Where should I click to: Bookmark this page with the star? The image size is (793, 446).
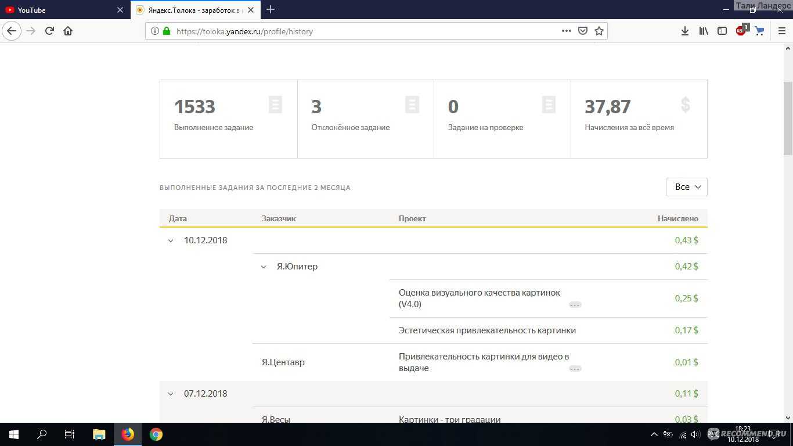pos(599,31)
